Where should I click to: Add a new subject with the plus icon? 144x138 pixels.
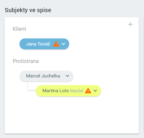130,25
